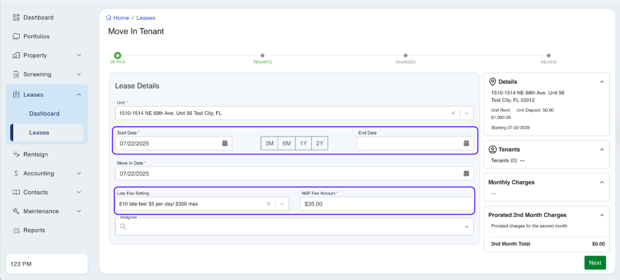The width and height of the screenshot is (620, 280).
Task: Open Reports in the sidebar
Action: tap(34, 230)
